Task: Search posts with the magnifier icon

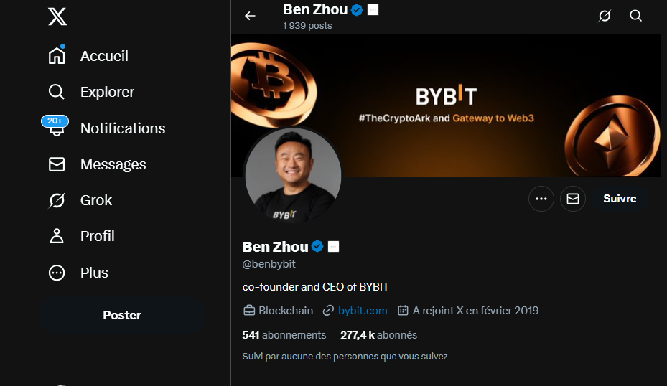Action: (635, 16)
